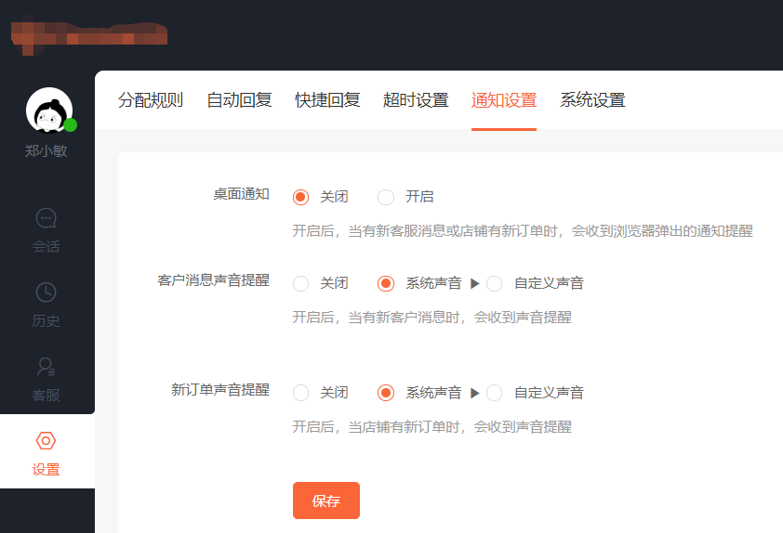This screenshot has height=533, width=783.
Task: Click the green online status dot on the avatar
Action: point(71,125)
